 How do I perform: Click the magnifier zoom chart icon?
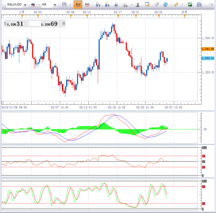(x=125, y=5)
